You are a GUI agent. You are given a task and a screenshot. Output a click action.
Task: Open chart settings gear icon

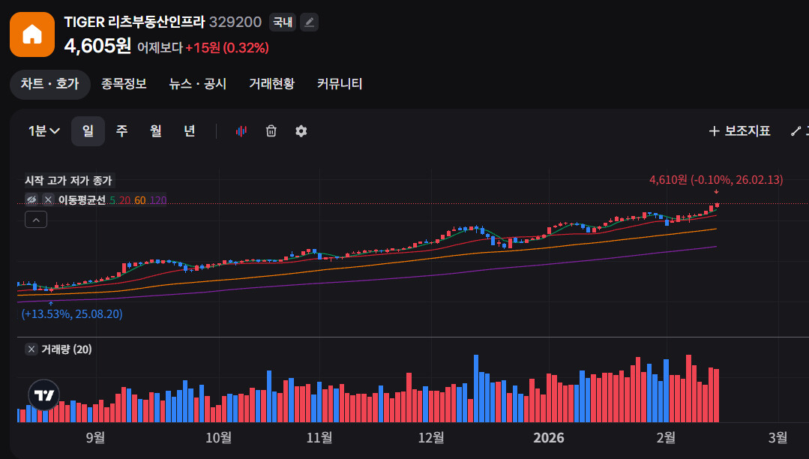click(301, 131)
